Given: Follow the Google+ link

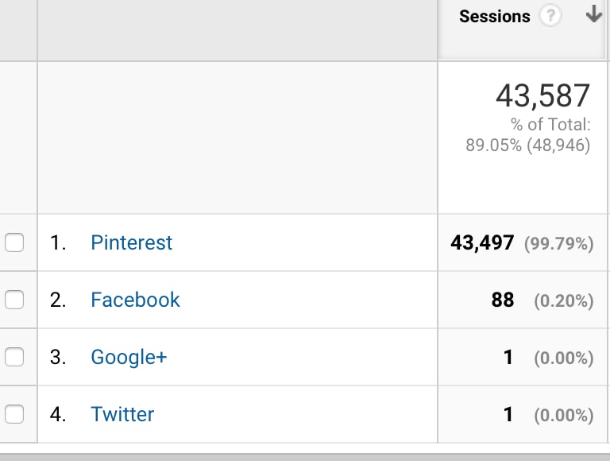Looking at the screenshot, I should pos(129,358).
